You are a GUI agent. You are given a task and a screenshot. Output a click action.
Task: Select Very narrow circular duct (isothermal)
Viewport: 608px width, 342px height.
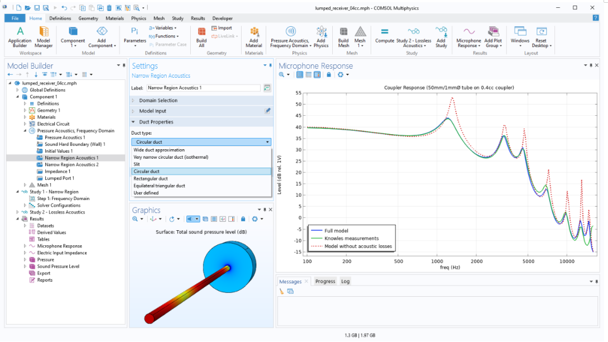[201, 157]
